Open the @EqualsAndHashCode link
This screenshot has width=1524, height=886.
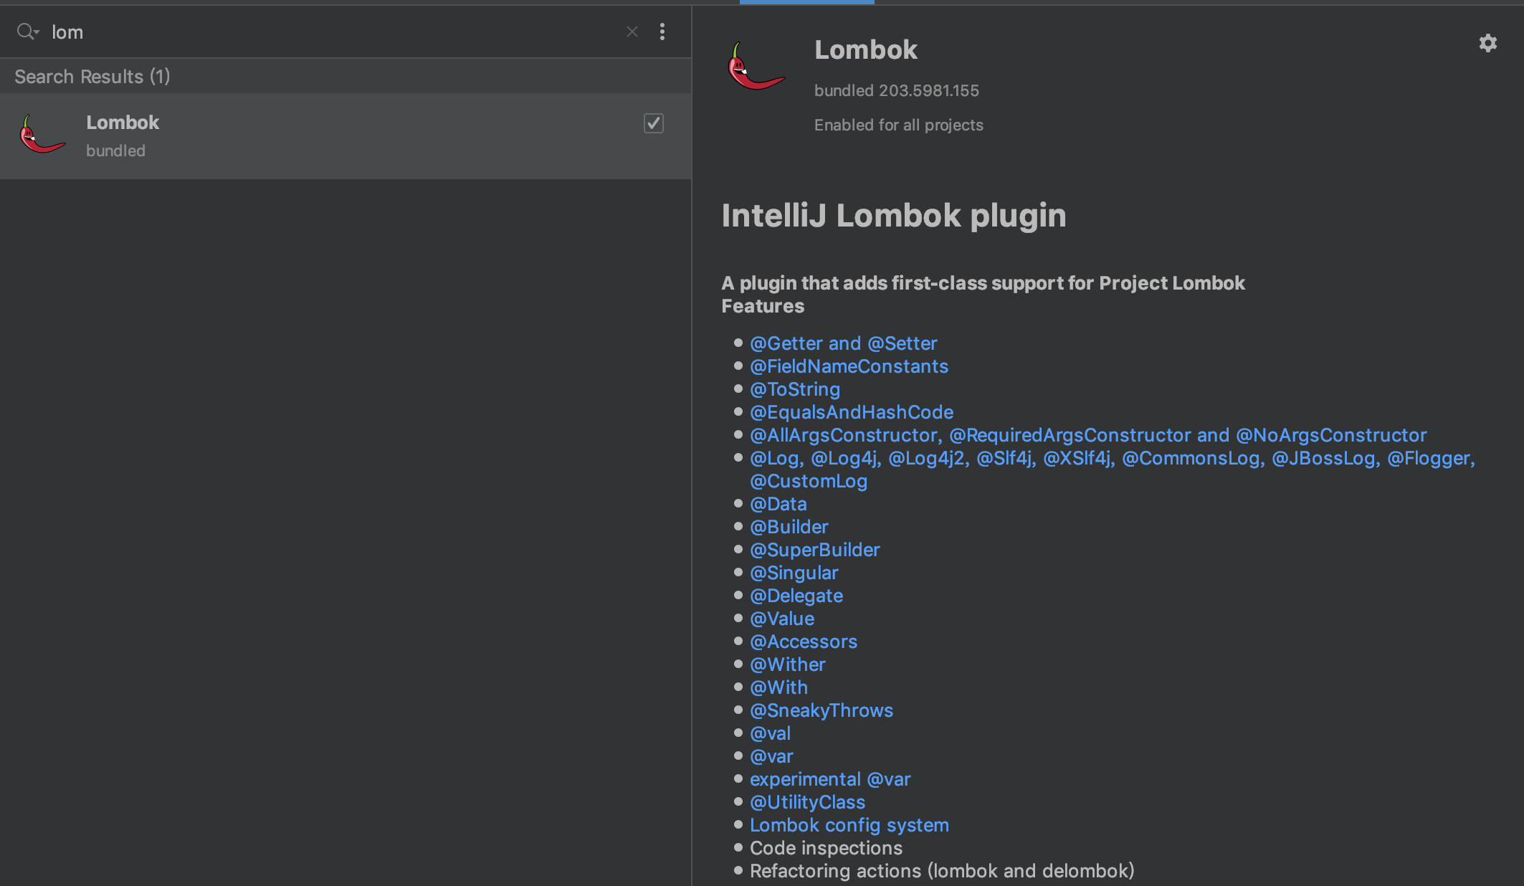pos(851,412)
